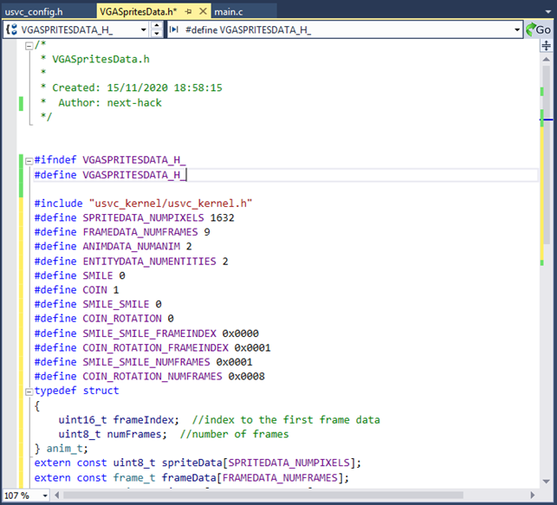Click 'uint8_t numFrames;' declaration
Screen dimensions: 557x505
113,434
